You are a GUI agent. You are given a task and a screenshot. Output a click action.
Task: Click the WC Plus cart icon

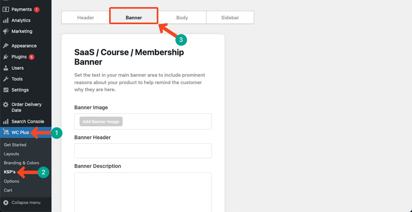pos(6,132)
